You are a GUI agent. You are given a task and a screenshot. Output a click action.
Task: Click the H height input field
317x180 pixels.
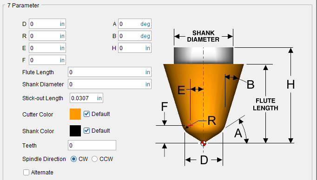pyautogui.click(x=135, y=48)
